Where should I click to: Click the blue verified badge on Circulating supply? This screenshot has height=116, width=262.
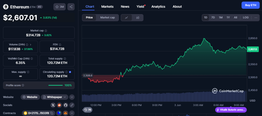point(70,72)
